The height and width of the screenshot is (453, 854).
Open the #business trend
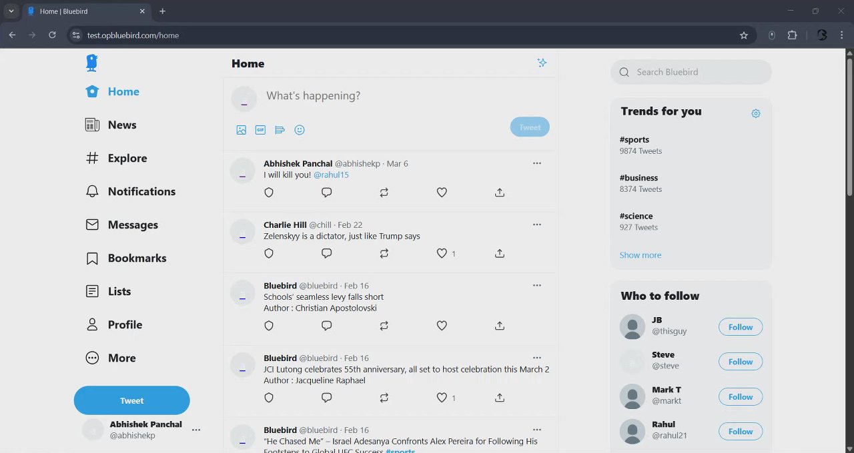[638, 178]
